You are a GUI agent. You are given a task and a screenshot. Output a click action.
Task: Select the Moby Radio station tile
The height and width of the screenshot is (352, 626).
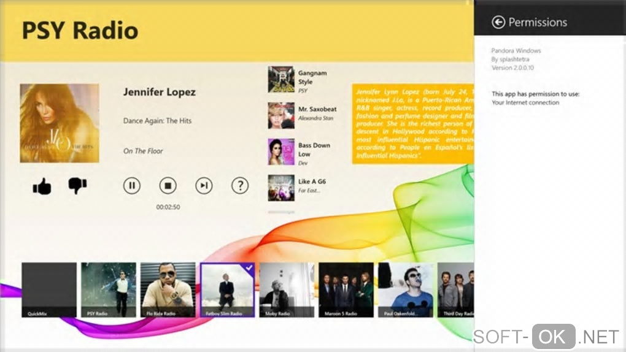[287, 289]
